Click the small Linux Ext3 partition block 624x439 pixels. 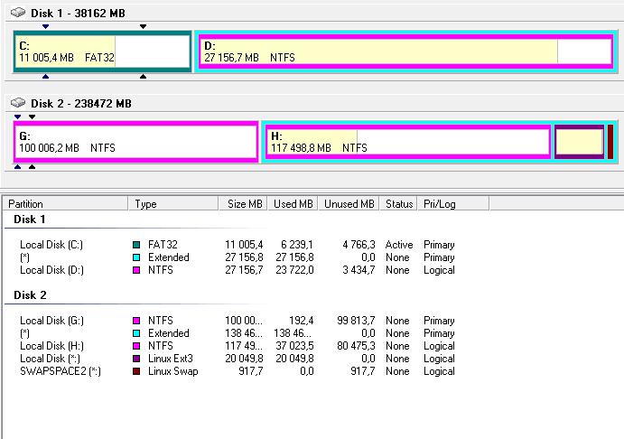coord(579,142)
